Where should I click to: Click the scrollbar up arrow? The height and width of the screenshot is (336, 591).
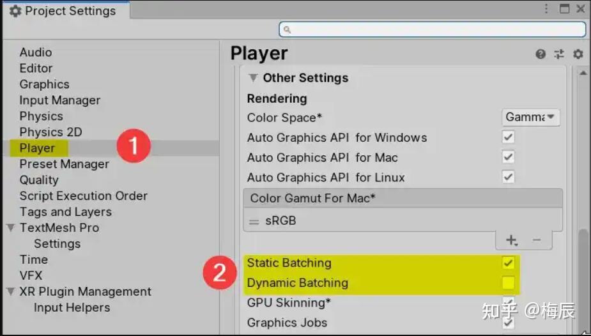(x=583, y=73)
